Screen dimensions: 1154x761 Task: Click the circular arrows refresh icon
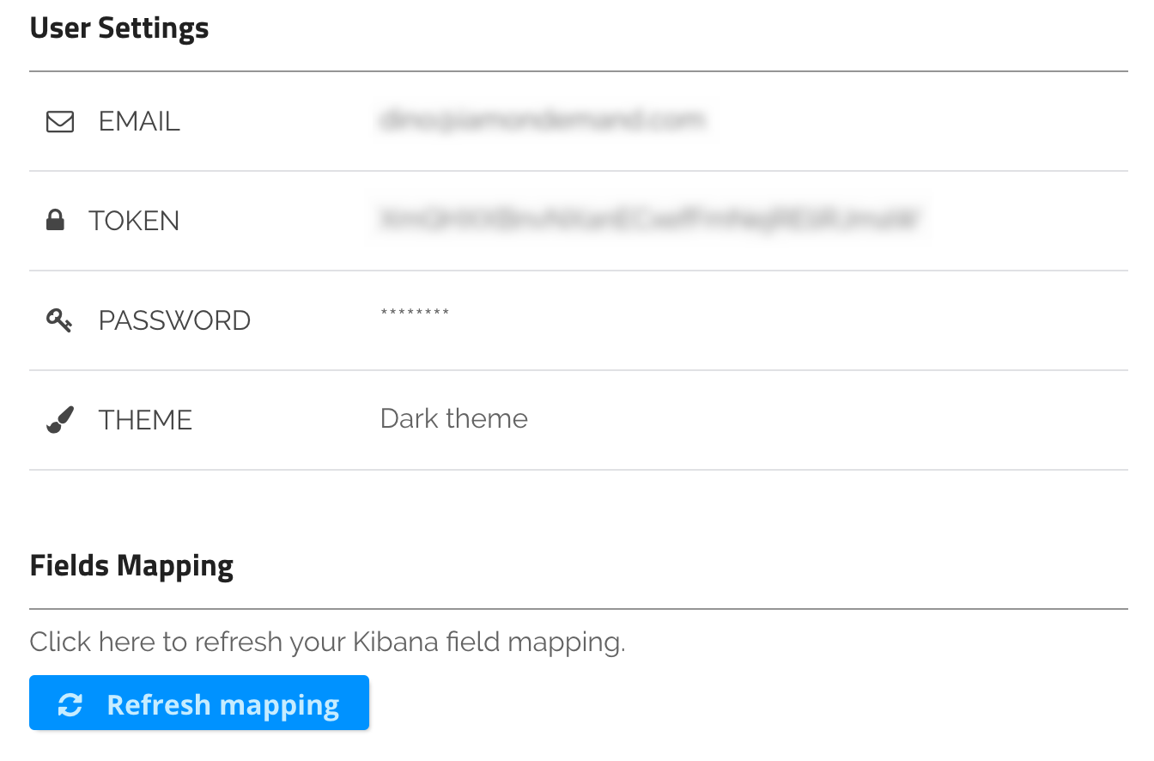point(70,705)
